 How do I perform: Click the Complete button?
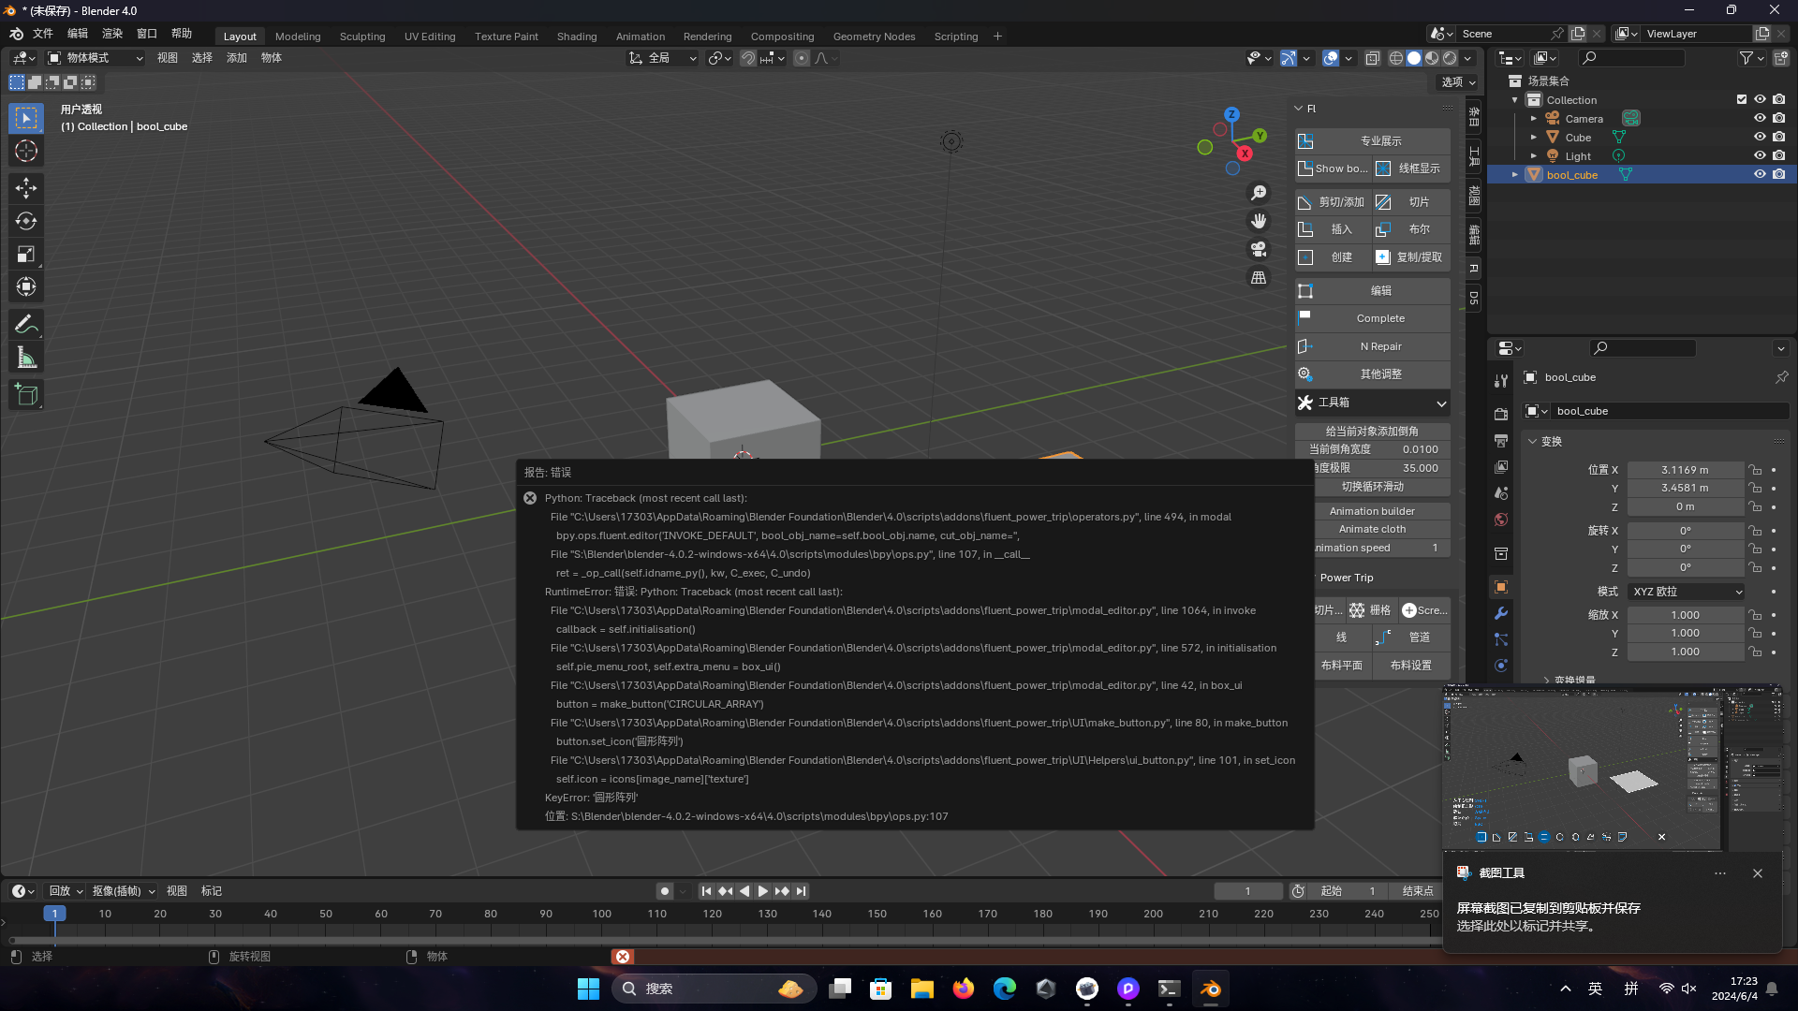pos(1373,319)
